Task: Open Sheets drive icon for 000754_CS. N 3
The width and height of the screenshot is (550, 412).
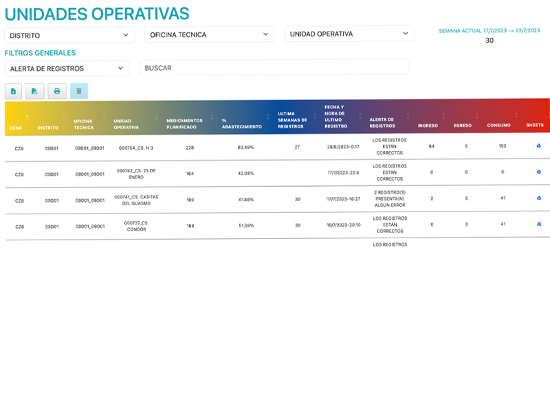Action: [x=538, y=146]
